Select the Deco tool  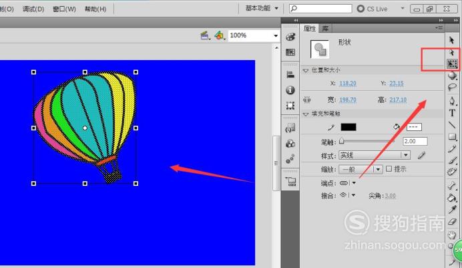click(x=452, y=172)
